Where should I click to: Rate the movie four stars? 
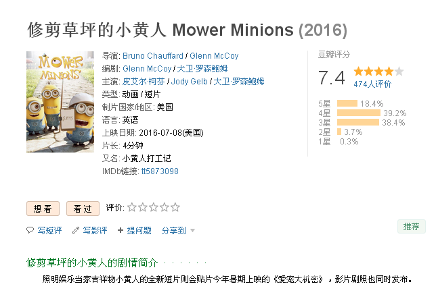pos(165,207)
